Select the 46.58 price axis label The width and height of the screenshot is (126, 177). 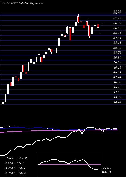click(117, 82)
